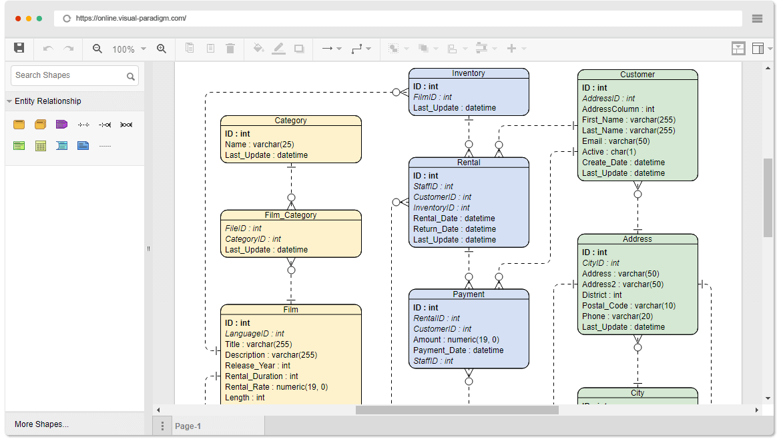Click the Zoom In magnifier icon
The height and width of the screenshot is (443, 781).
pyautogui.click(x=162, y=49)
